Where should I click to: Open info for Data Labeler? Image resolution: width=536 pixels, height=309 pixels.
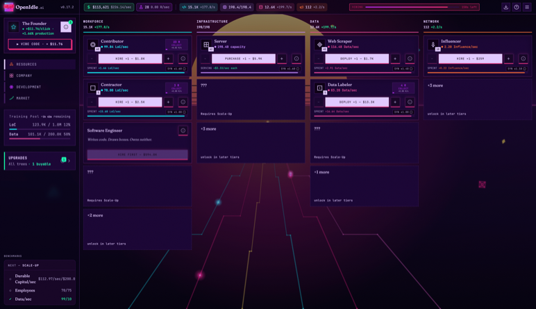410,102
